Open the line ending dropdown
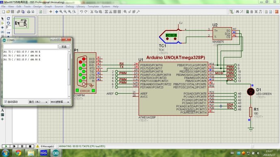This screenshot has width=280, height=157. click(x=38, y=102)
